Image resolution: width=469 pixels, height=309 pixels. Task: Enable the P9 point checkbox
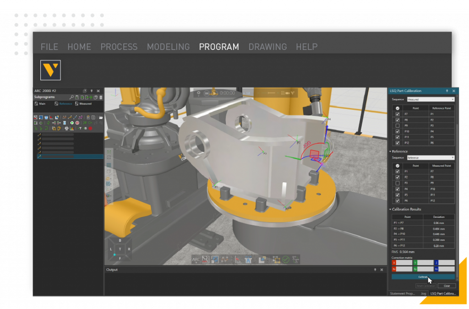point(397,125)
